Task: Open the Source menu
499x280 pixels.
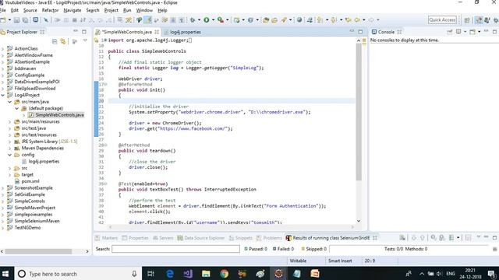Action: pyautogui.click(x=30, y=10)
